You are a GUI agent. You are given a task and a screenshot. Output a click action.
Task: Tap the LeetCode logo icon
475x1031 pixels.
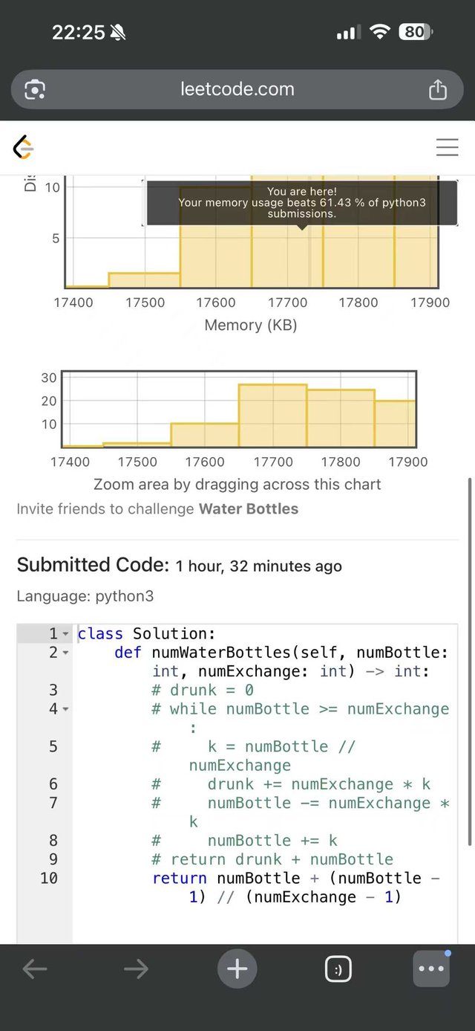24,147
